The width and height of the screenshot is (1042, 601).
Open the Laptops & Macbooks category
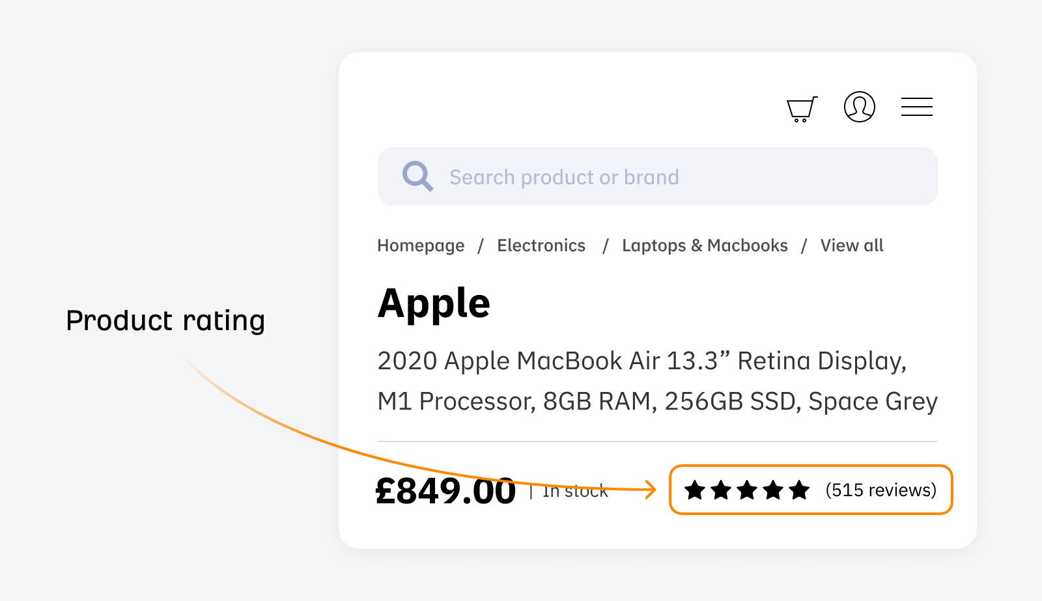pyautogui.click(x=705, y=245)
